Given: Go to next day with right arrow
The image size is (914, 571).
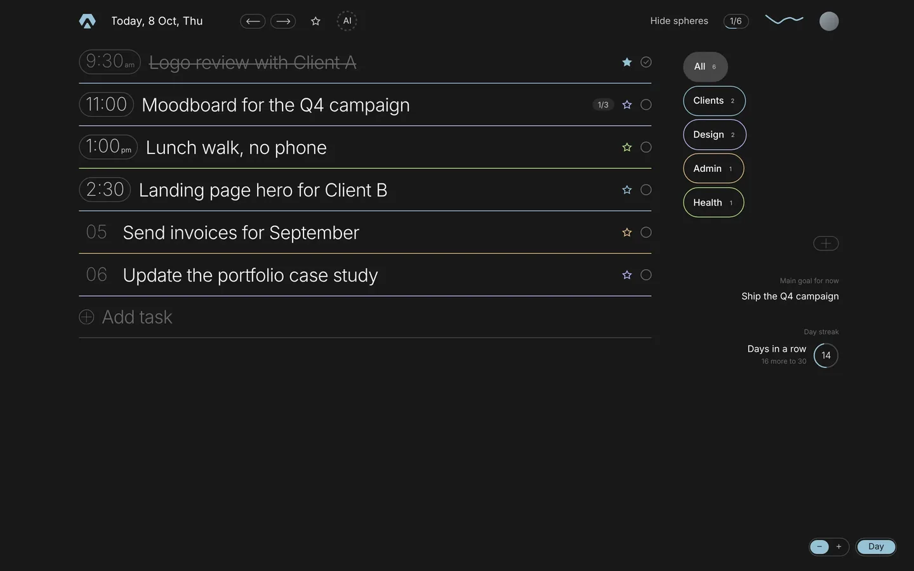Looking at the screenshot, I should coord(283,21).
